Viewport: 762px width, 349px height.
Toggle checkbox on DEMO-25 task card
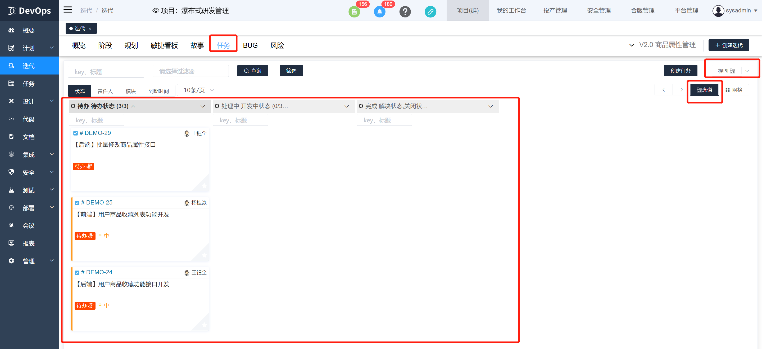[77, 203]
